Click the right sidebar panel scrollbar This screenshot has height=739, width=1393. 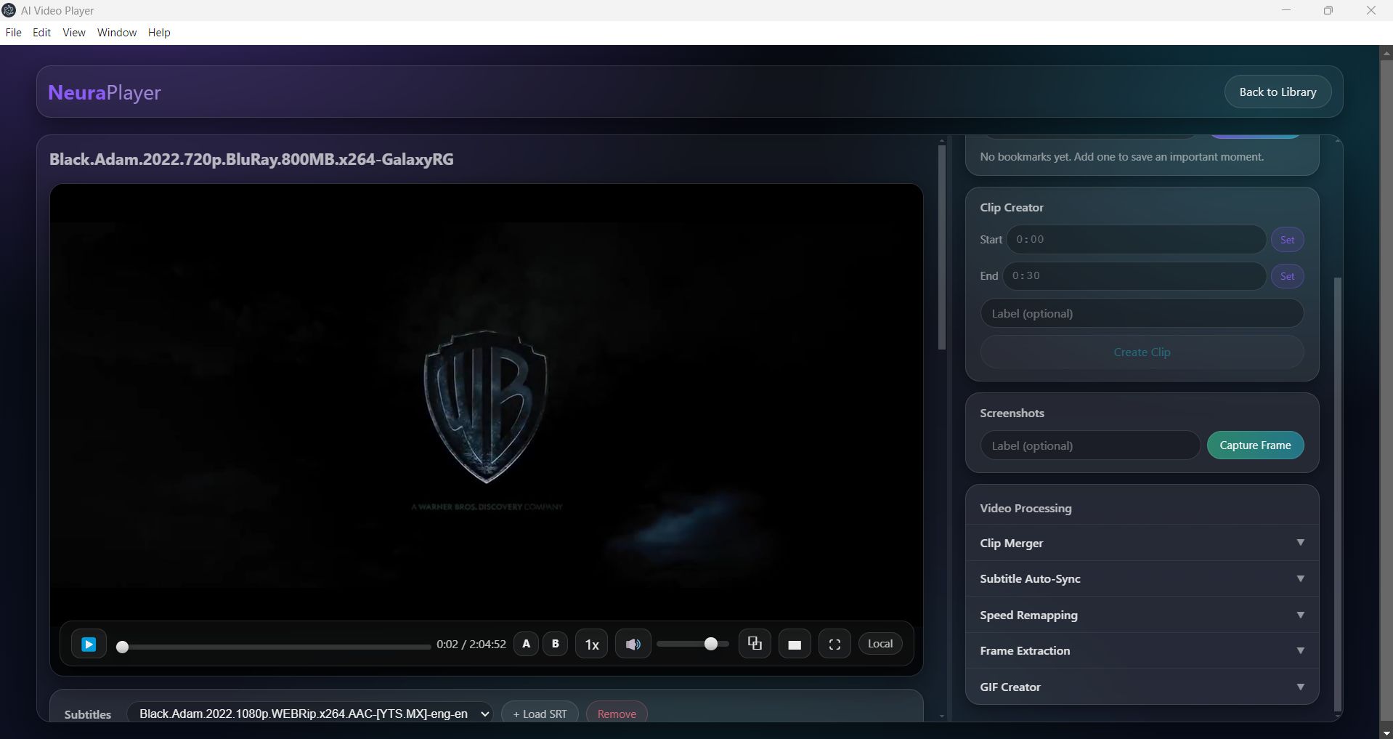pyautogui.click(x=1338, y=494)
